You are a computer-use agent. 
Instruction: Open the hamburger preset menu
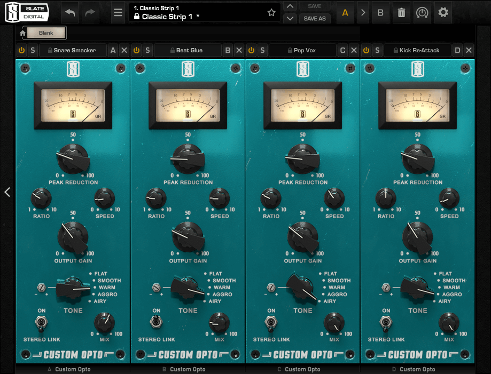[x=118, y=12]
